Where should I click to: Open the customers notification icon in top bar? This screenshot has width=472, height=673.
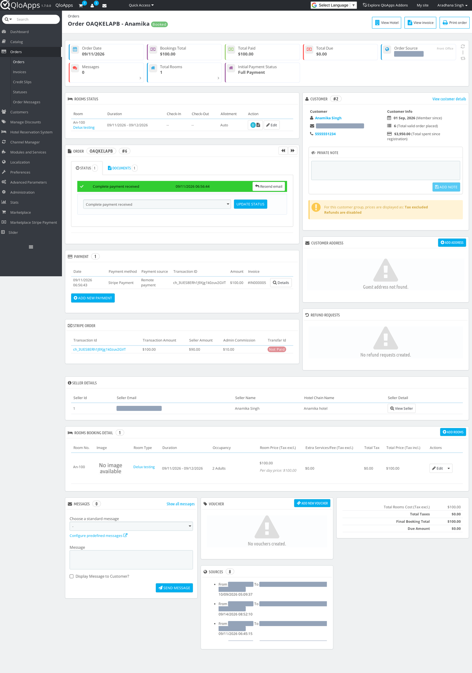pyautogui.click(x=92, y=5)
